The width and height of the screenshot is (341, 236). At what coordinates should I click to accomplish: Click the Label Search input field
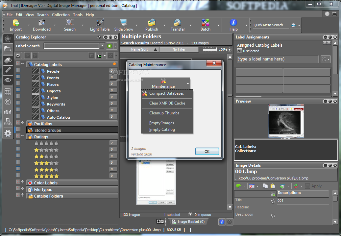click(x=72, y=46)
